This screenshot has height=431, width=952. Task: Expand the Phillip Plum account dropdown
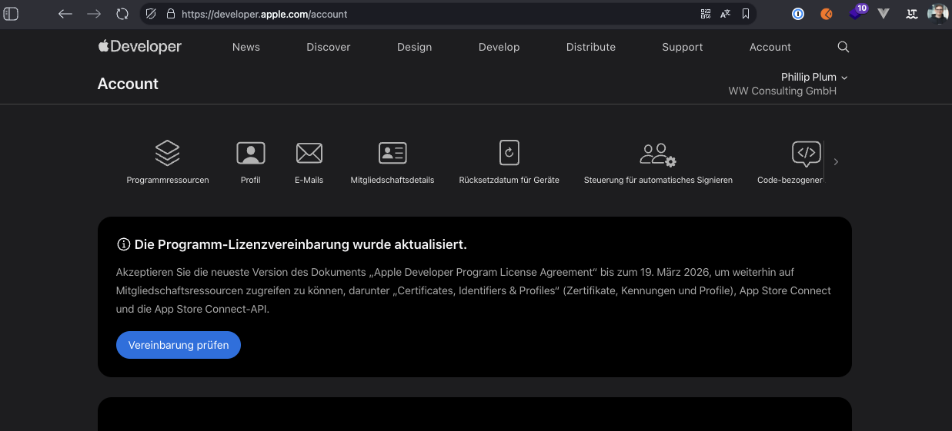pos(814,78)
